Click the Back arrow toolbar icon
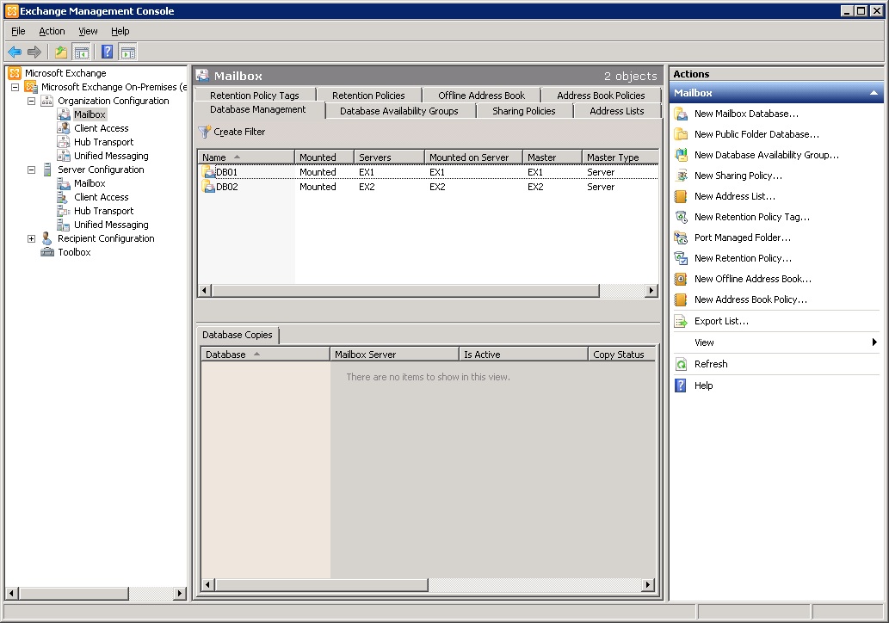This screenshot has height=623, width=889. pyautogui.click(x=15, y=52)
